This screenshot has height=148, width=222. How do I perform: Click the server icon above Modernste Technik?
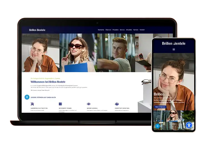click(x=60, y=104)
